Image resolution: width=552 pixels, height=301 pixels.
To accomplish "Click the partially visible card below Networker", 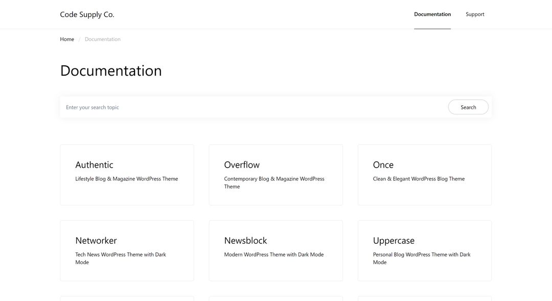I will click(x=127, y=298).
